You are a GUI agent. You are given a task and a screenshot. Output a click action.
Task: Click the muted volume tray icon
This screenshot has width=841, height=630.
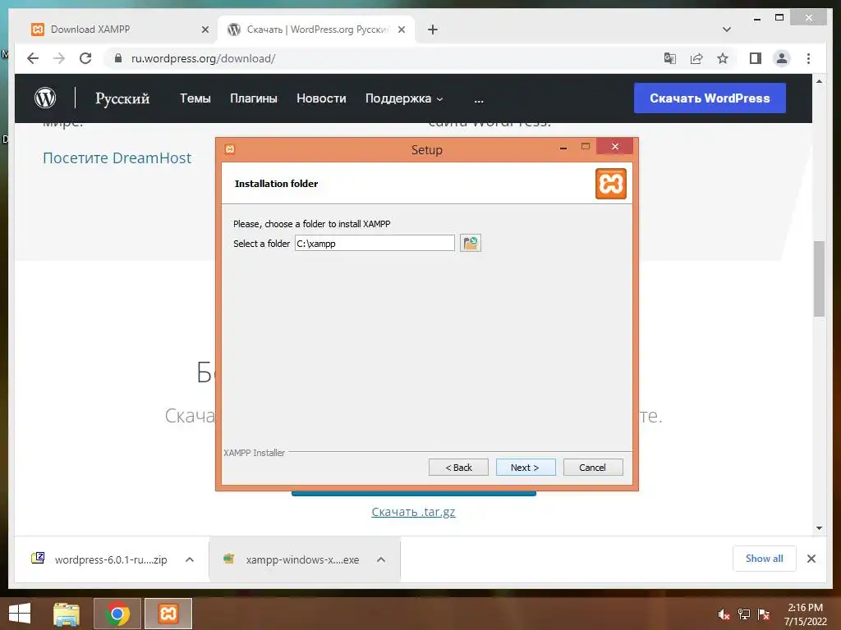tap(724, 614)
